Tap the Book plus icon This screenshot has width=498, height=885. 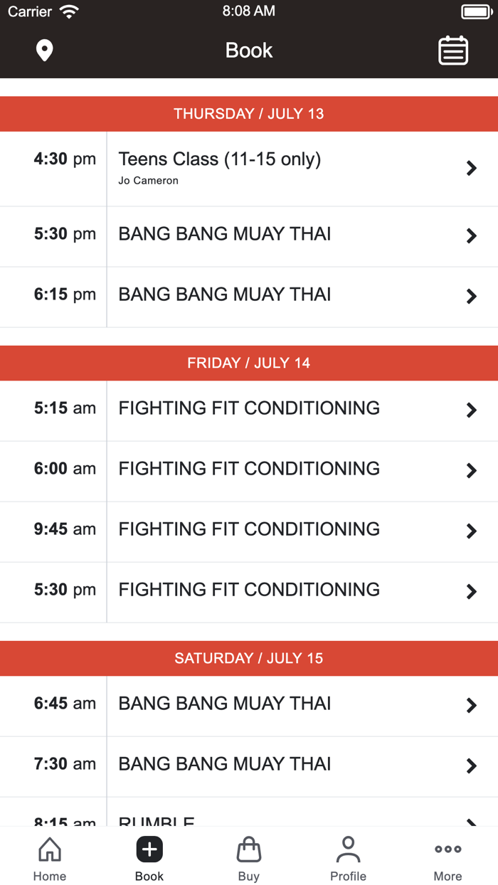tap(149, 849)
